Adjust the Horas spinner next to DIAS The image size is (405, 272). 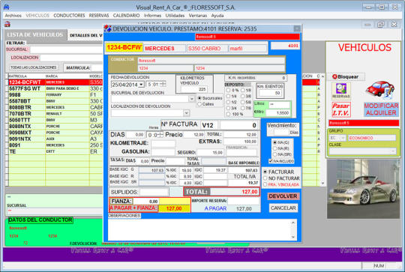tap(160, 135)
